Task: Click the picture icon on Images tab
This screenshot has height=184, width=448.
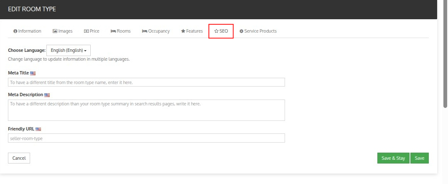Action: (x=55, y=31)
